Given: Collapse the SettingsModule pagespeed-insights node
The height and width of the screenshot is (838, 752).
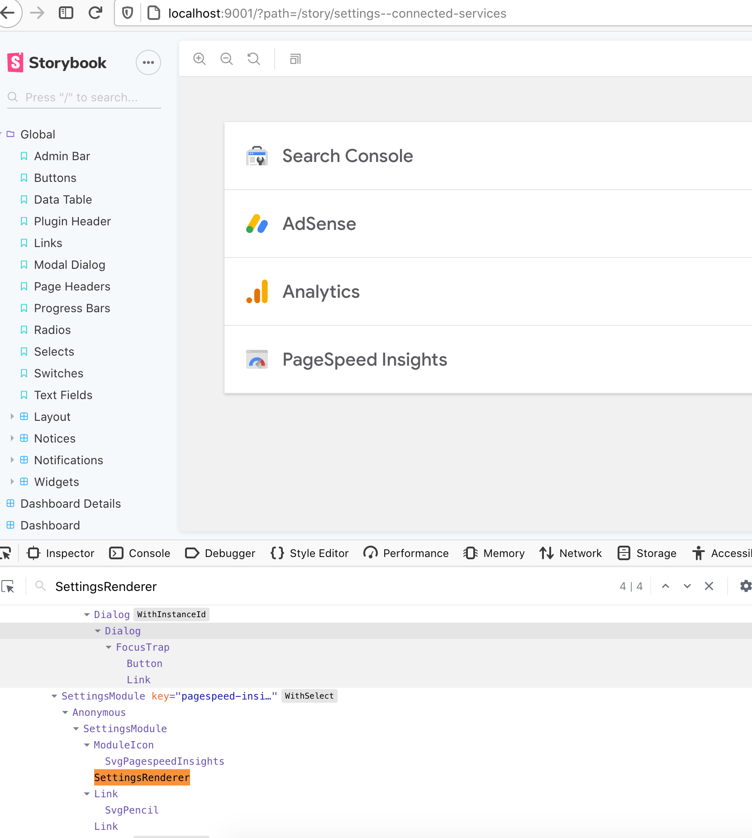Looking at the screenshot, I should (54, 696).
